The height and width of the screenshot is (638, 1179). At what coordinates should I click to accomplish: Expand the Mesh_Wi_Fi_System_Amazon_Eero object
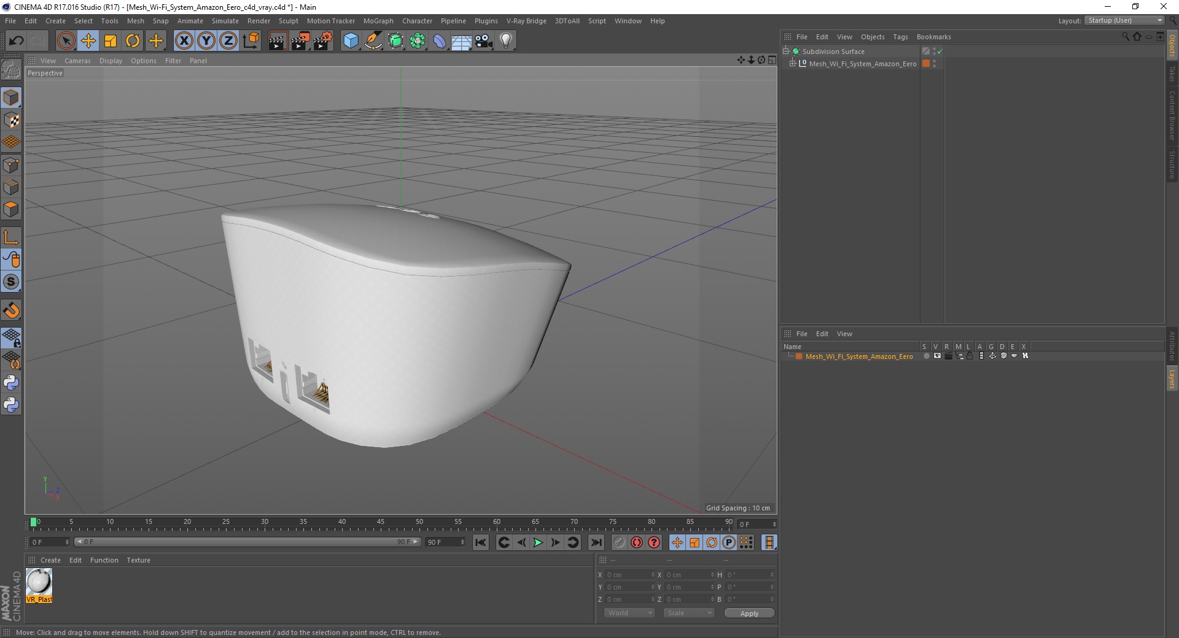793,63
